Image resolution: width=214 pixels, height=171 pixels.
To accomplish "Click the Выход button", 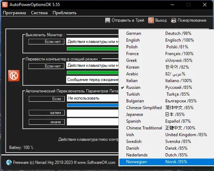I will point(157,20).
